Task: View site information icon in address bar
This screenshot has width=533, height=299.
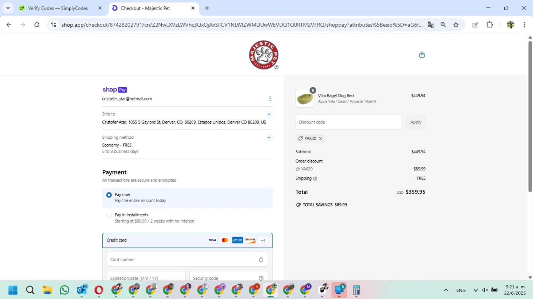Action: click(54, 25)
